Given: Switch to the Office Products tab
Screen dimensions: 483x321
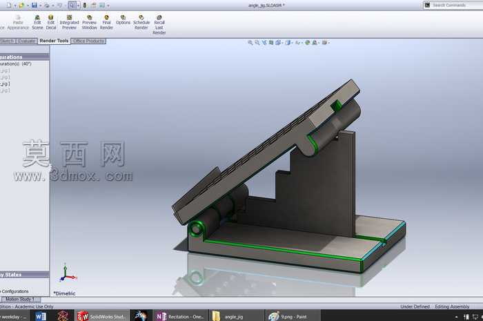Looking at the screenshot, I should pos(88,41).
